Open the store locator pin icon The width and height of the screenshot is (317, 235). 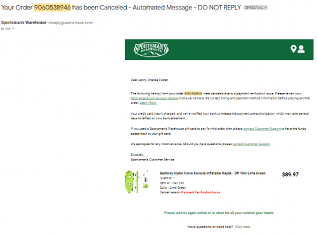tap(293, 49)
